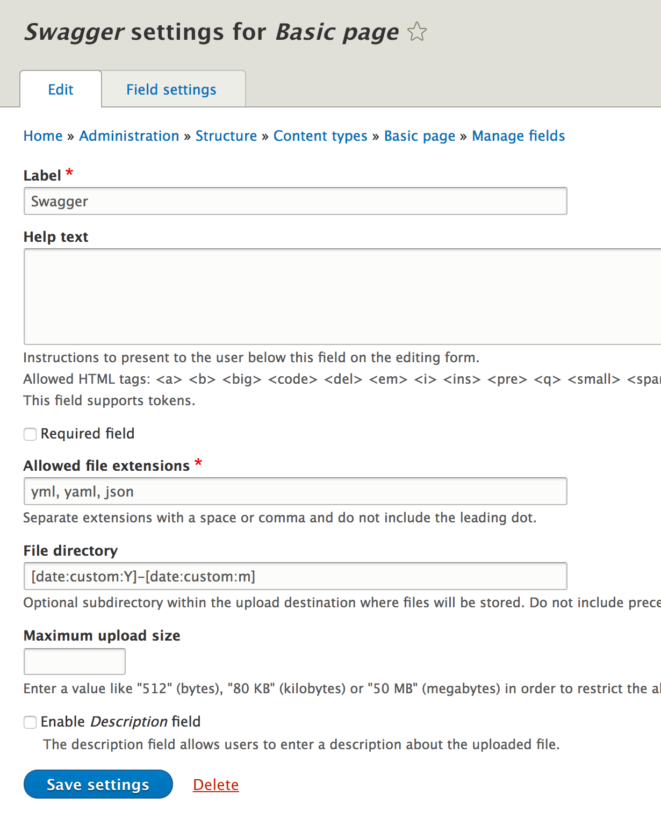Click the "Maximum upload size" label
The image size is (661, 833).
(x=102, y=635)
